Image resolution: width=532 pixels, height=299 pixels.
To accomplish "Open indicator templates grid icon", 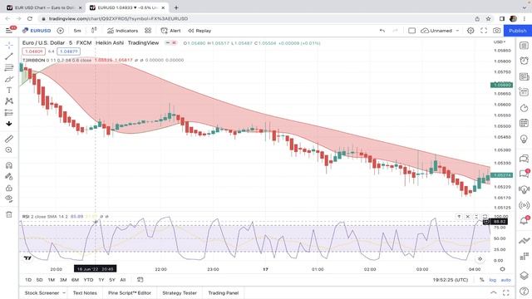I will point(148,31).
